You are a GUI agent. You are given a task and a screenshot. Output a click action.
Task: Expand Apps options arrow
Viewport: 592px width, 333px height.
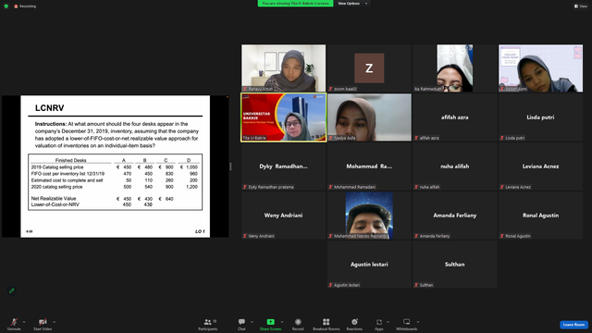[x=388, y=322]
